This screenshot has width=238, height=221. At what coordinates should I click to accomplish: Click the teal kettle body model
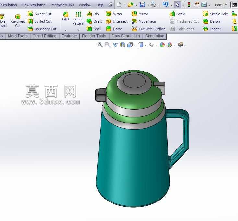[133, 164]
